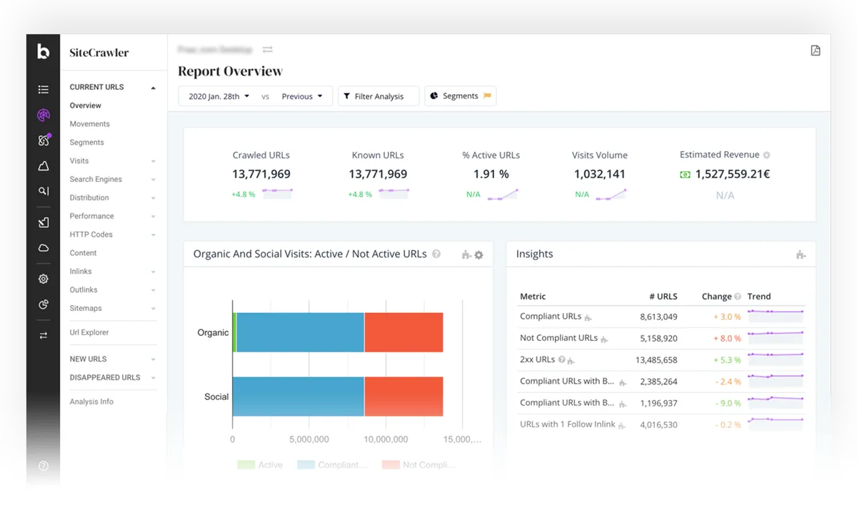
Task: Click the help icon next to Change column
Action: (x=738, y=297)
